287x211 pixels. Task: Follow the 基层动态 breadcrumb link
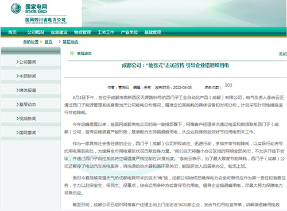pyautogui.click(x=71, y=42)
